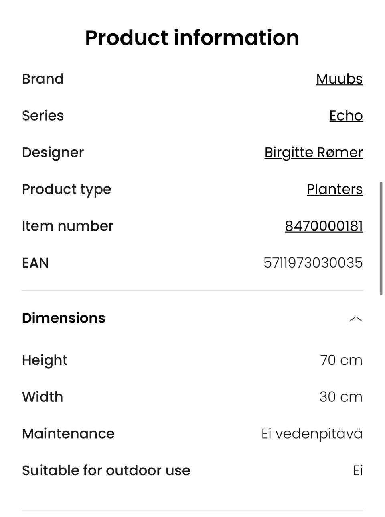
Task: Click the Ei vedenpitävä maintenance value
Action: (312, 434)
